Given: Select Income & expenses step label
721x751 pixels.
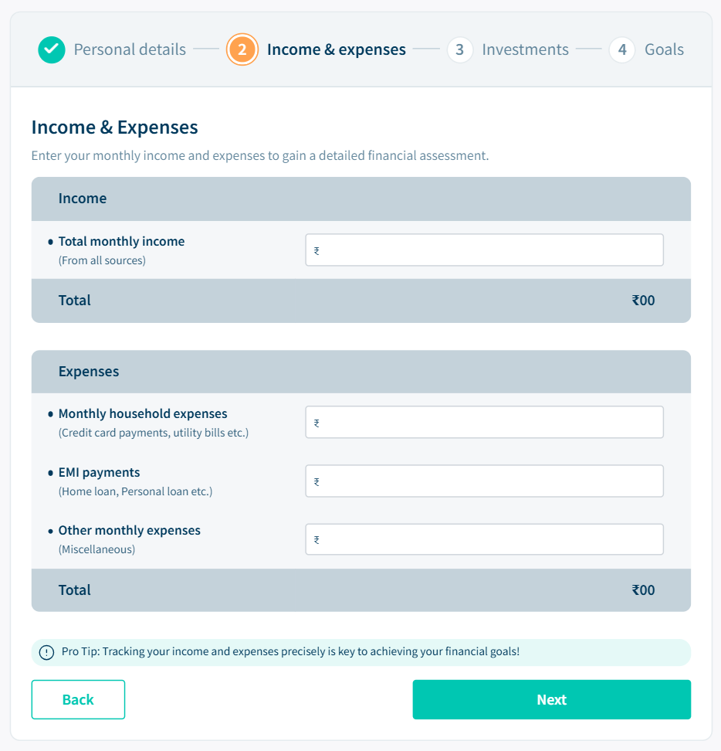Looking at the screenshot, I should point(336,50).
